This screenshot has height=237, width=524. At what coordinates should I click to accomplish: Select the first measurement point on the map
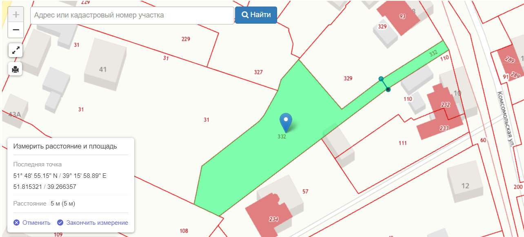pos(381,79)
